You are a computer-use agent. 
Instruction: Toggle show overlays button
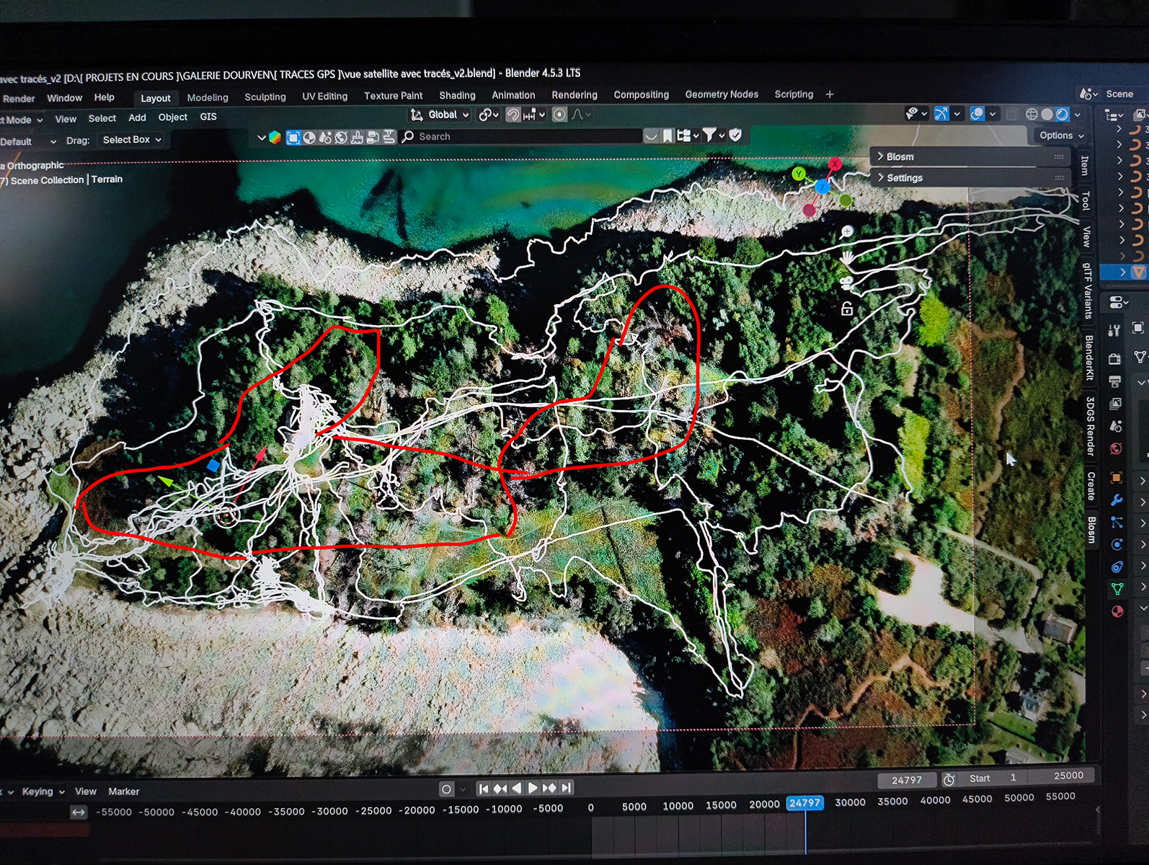point(977,114)
